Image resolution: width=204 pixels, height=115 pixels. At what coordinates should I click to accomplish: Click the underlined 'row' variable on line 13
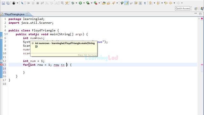point(56,65)
